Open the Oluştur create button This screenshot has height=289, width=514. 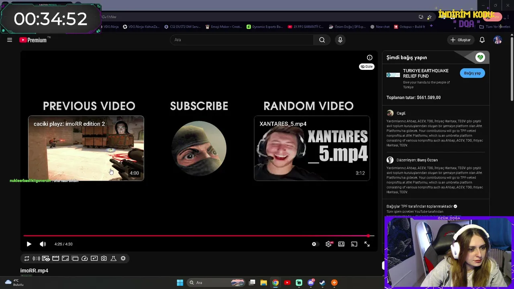point(460,40)
